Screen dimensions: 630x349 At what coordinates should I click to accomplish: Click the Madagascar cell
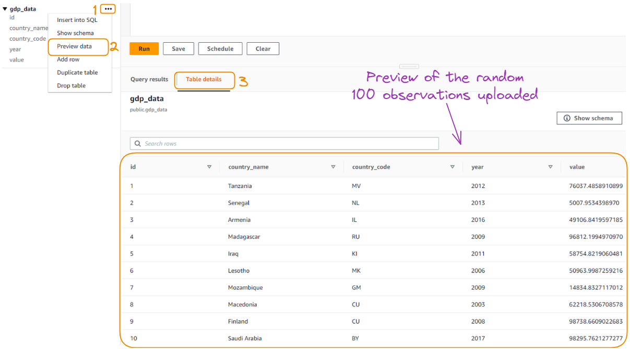(244, 236)
